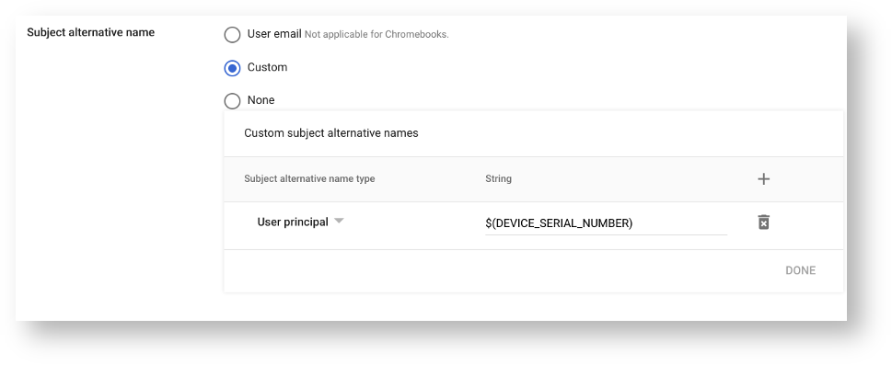Click the Not applicable for Chromebooks note
Image resolution: width=892 pixels, height=365 pixels.
click(376, 35)
